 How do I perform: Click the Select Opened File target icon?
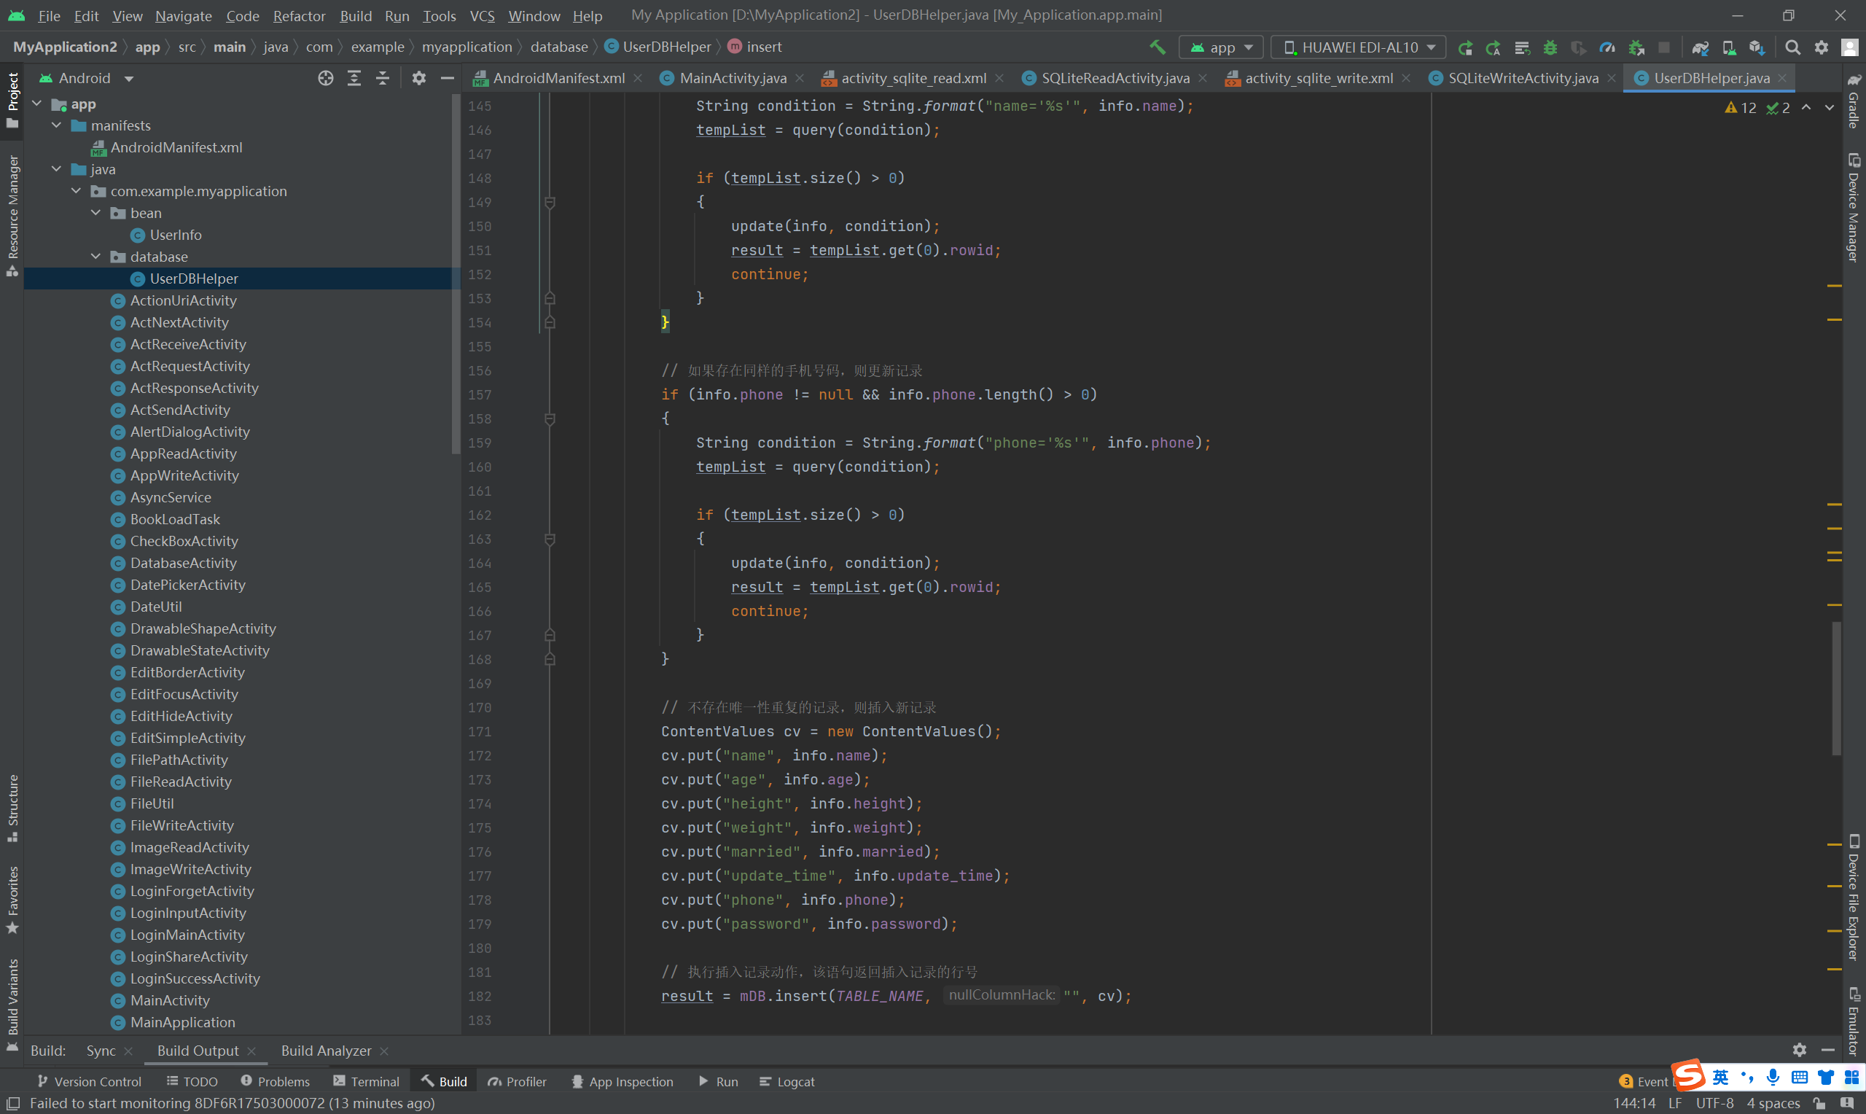pos(325,78)
